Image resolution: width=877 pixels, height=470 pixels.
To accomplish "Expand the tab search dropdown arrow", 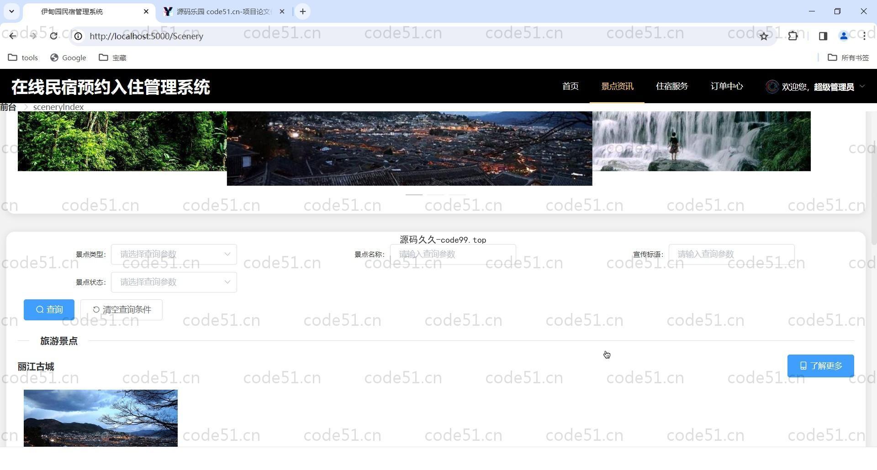I will (11, 11).
